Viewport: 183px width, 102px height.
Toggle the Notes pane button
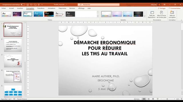tap(137, 99)
